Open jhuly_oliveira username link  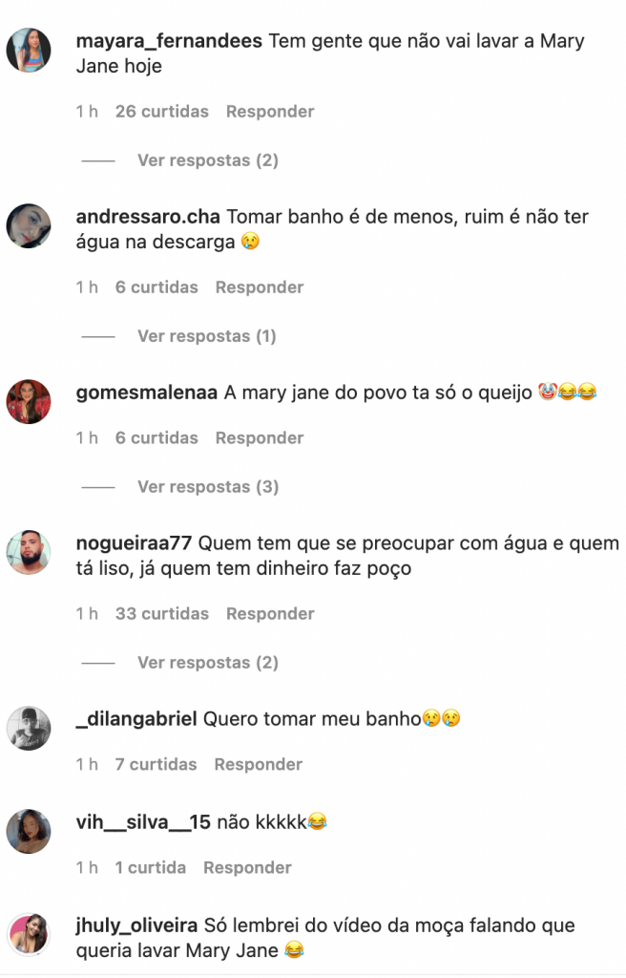(136, 925)
